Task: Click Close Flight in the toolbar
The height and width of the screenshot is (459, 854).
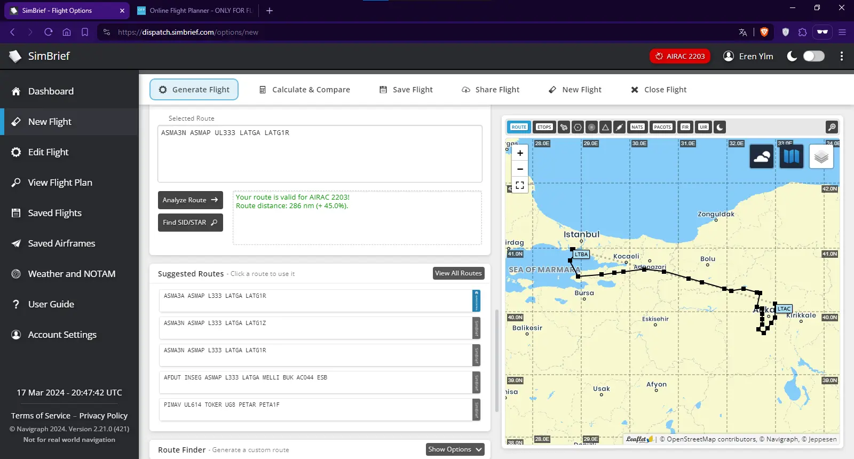Action: pos(659,90)
